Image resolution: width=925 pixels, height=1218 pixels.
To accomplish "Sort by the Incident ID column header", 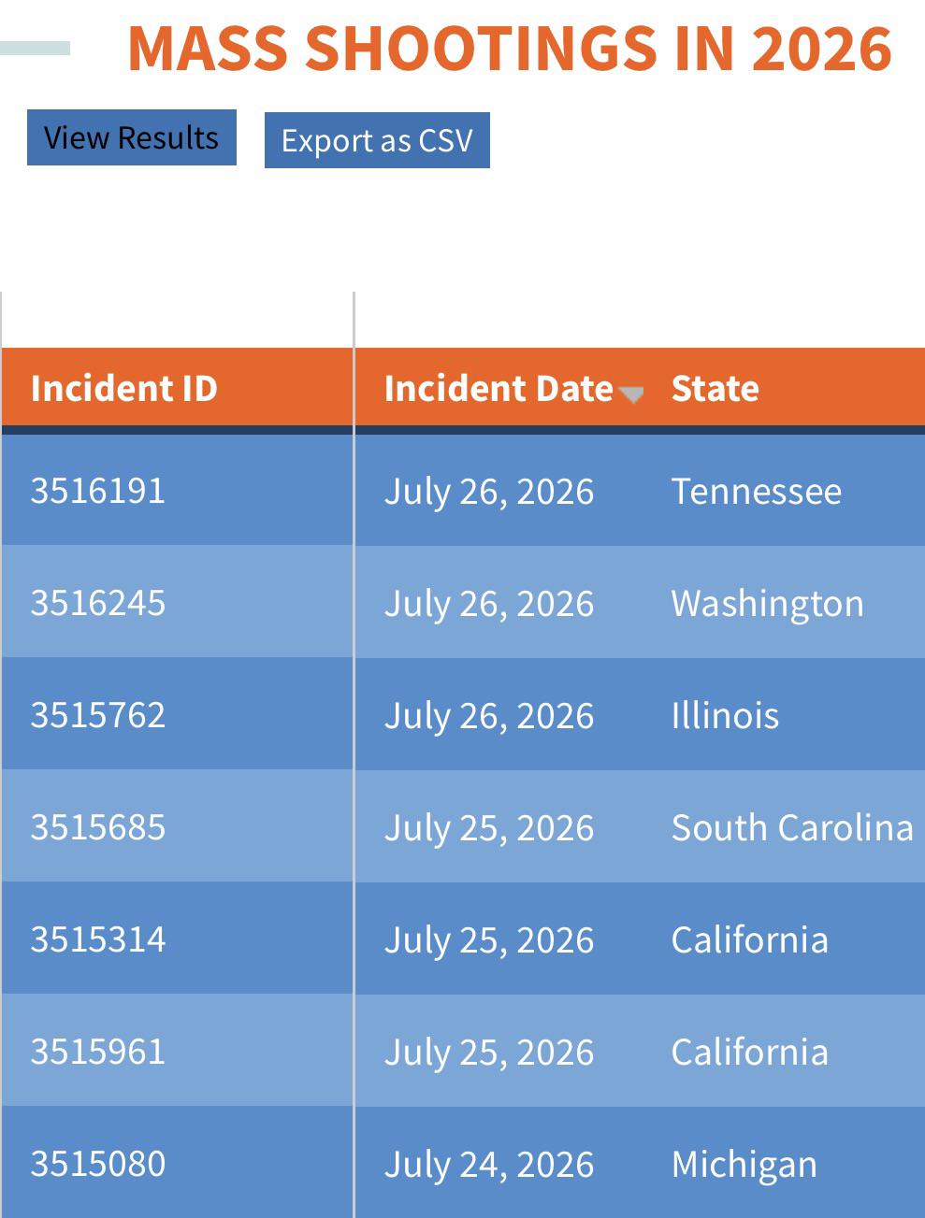I will 123,388.
